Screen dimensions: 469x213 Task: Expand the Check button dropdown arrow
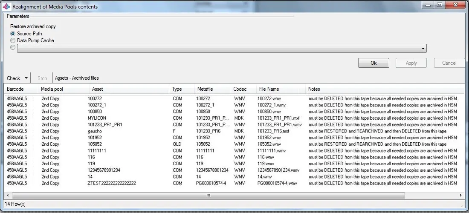tap(26, 78)
